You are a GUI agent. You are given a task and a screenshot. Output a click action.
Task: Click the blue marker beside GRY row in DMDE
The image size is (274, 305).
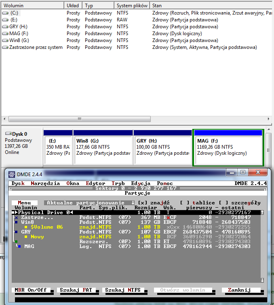[16, 232]
